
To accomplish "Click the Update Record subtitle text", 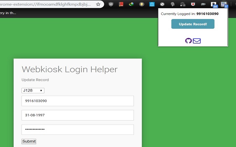I will tap(35, 80).
